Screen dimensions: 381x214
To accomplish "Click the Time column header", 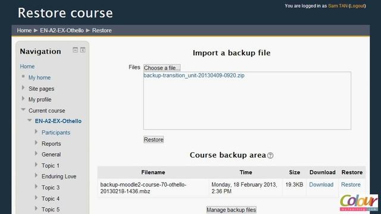I will click(246, 172).
